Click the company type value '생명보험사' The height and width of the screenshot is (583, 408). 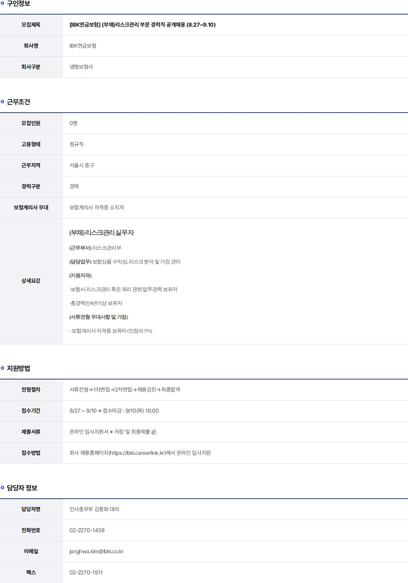(81, 67)
